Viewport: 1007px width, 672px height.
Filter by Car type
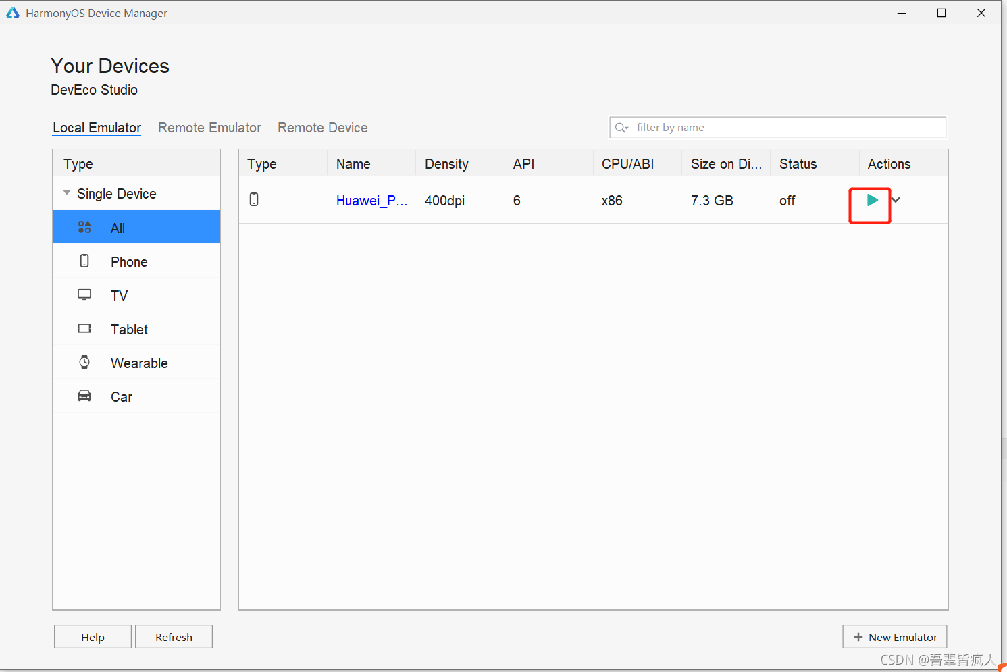pyautogui.click(x=136, y=396)
